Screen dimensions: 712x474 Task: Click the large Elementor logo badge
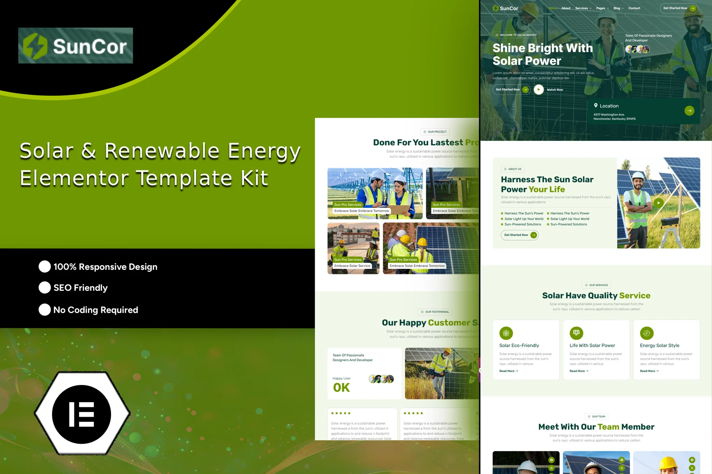pyautogui.click(x=82, y=414)
